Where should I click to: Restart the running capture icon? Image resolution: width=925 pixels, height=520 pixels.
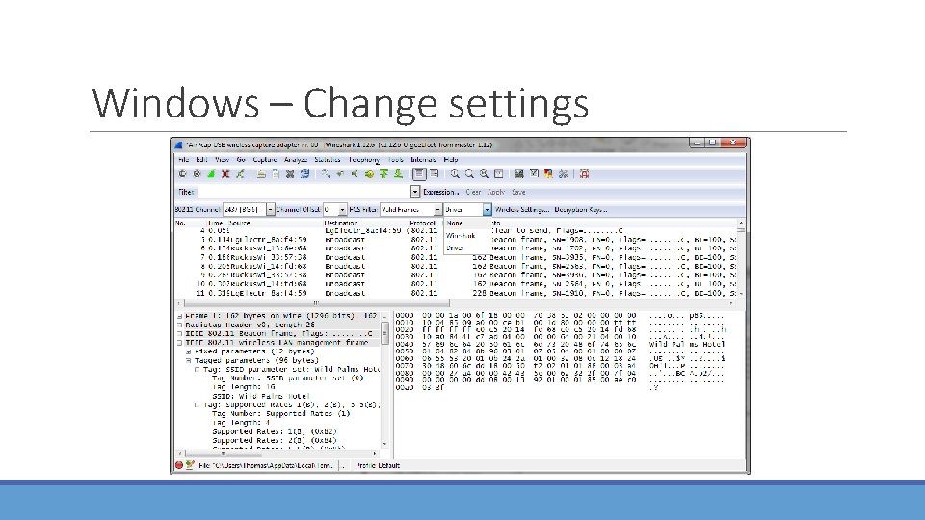click(240, 174)
